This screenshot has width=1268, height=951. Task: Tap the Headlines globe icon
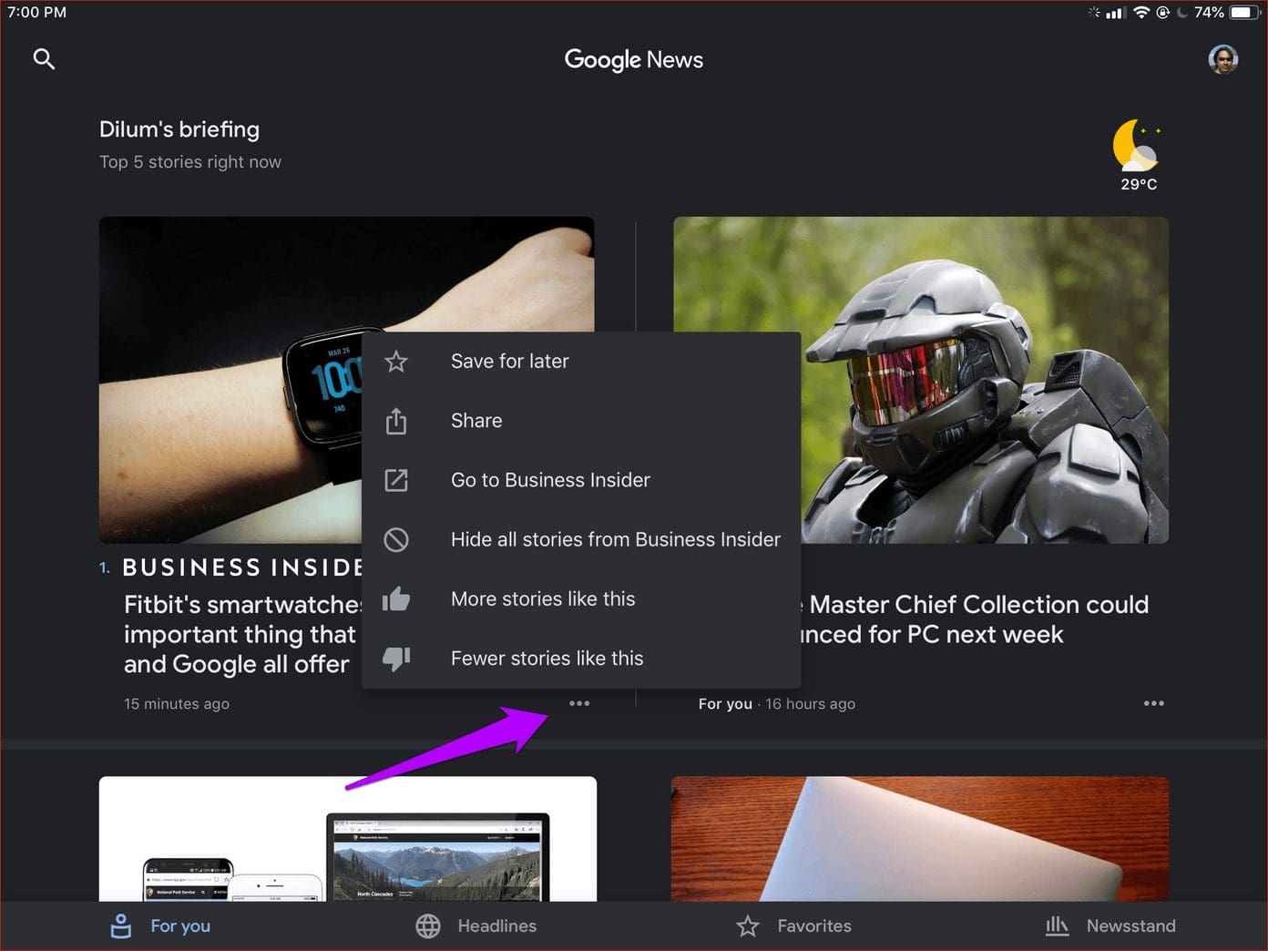(428, 926)
